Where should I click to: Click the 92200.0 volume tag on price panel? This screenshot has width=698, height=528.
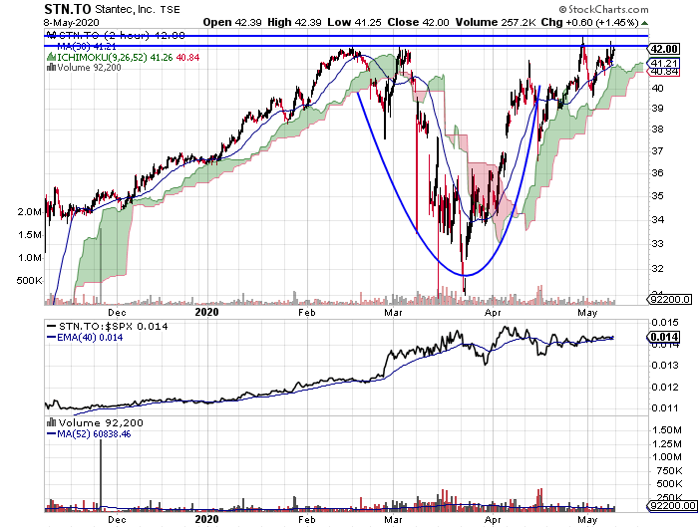coord(670,299)
